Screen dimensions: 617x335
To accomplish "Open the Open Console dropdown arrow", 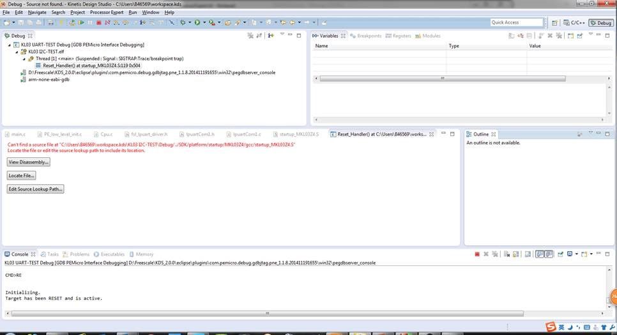I will click(x=591, y=254).
